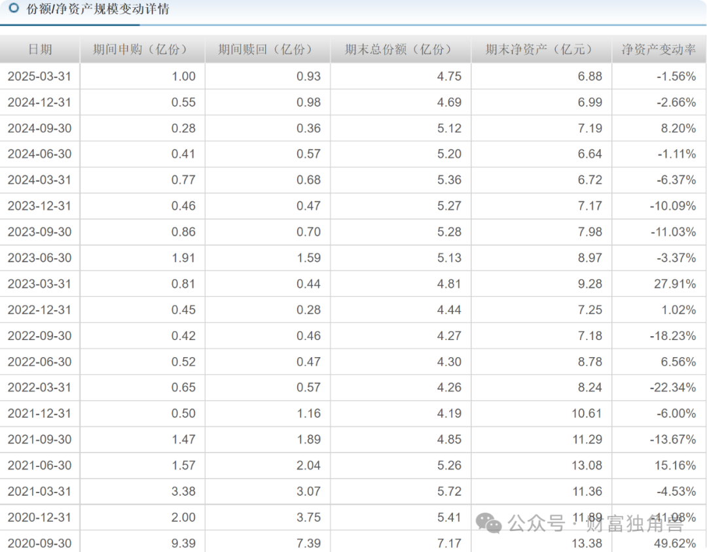707x552 pixels.
Task: Click the -6.00% change rate value
Action: click(x=676, y=413)
